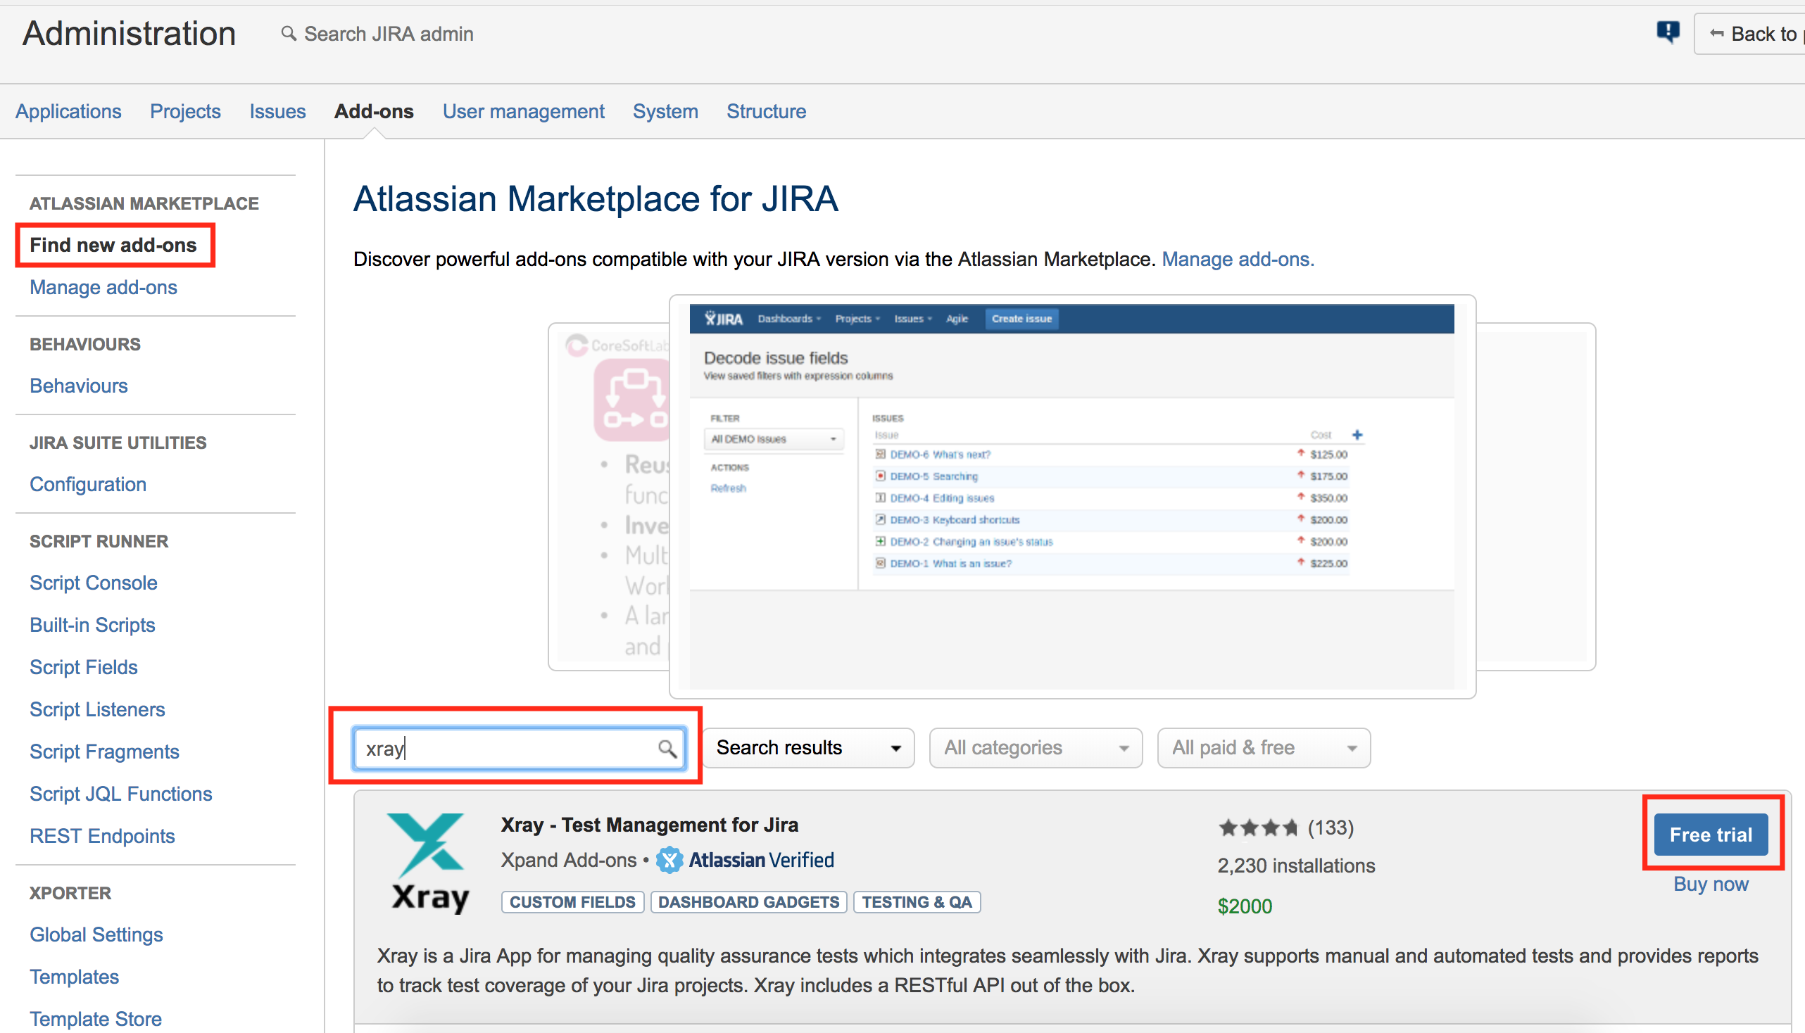Select Find new add-ons in sidebar

coord(113,245)
